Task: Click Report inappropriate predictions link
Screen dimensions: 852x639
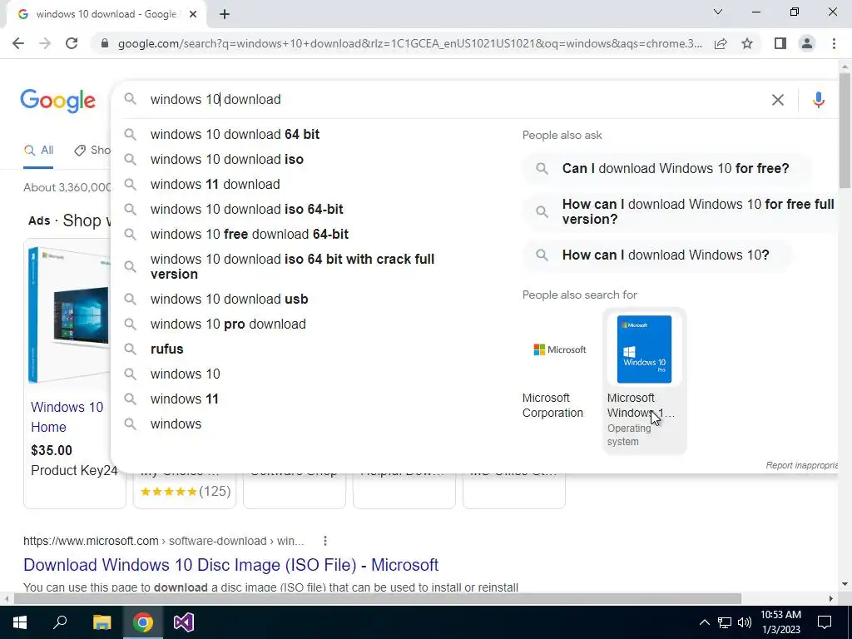Action: pyautogui.click(x=802, y=465)
